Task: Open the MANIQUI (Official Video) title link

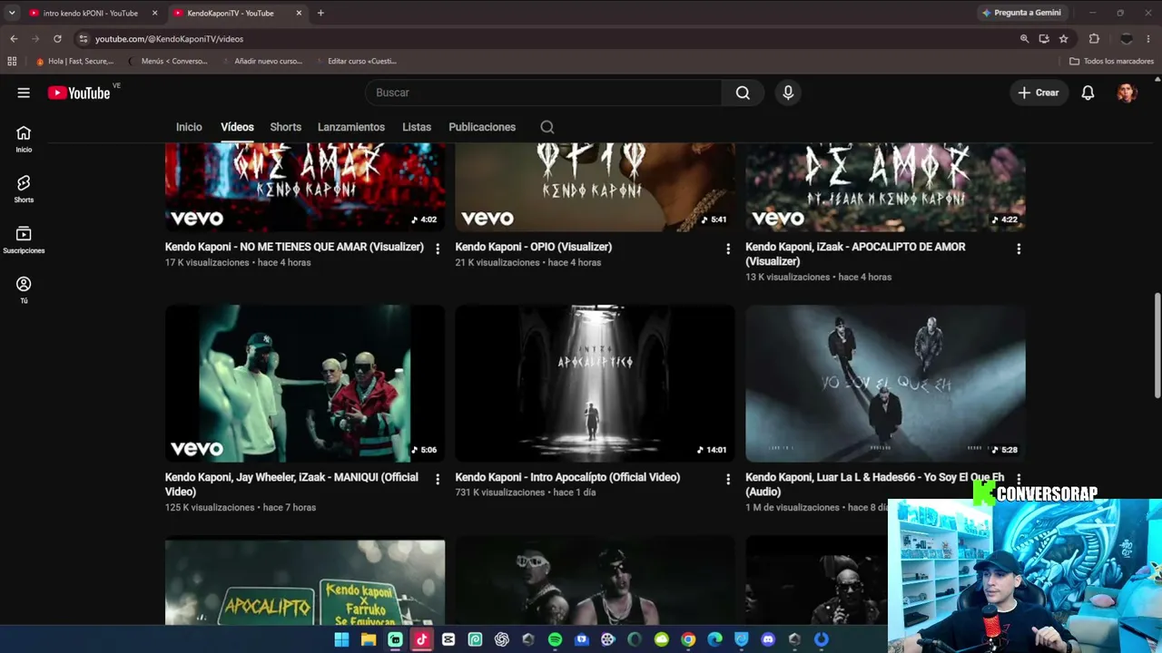Action: tap(291, 484)
